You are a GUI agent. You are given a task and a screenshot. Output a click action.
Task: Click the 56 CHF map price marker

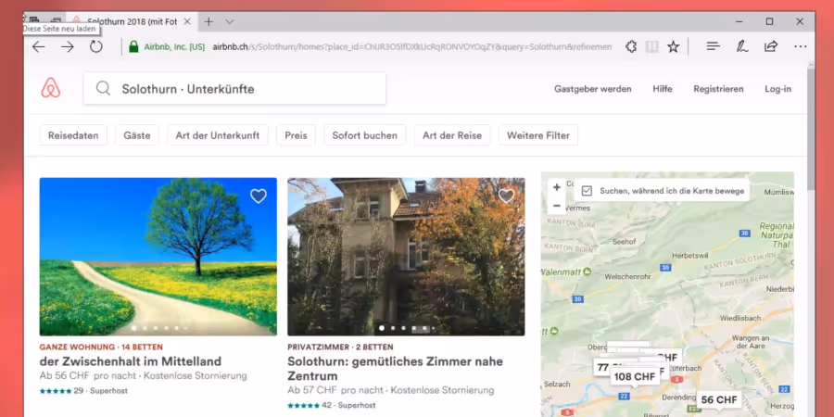point(719,400)
